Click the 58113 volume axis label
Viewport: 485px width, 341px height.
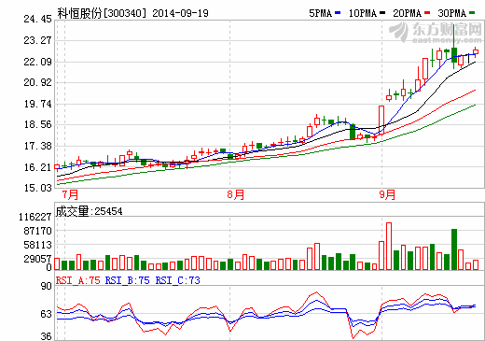(37, 245)
